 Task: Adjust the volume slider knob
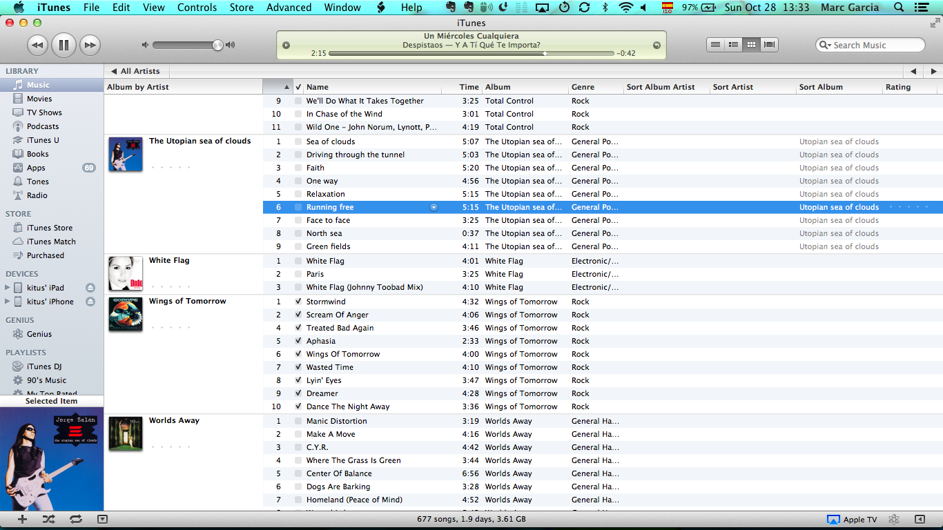pos(217,46)
